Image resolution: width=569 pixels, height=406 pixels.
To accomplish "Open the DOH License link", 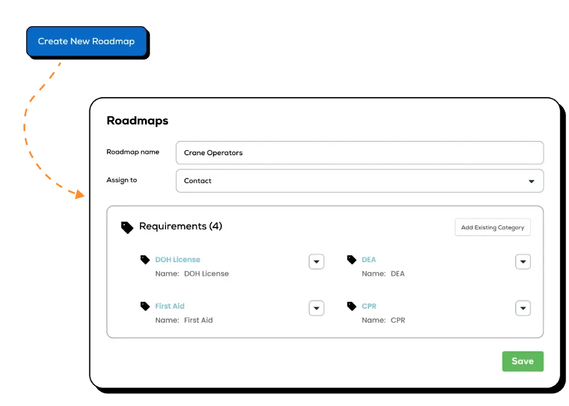I will 178,259.
